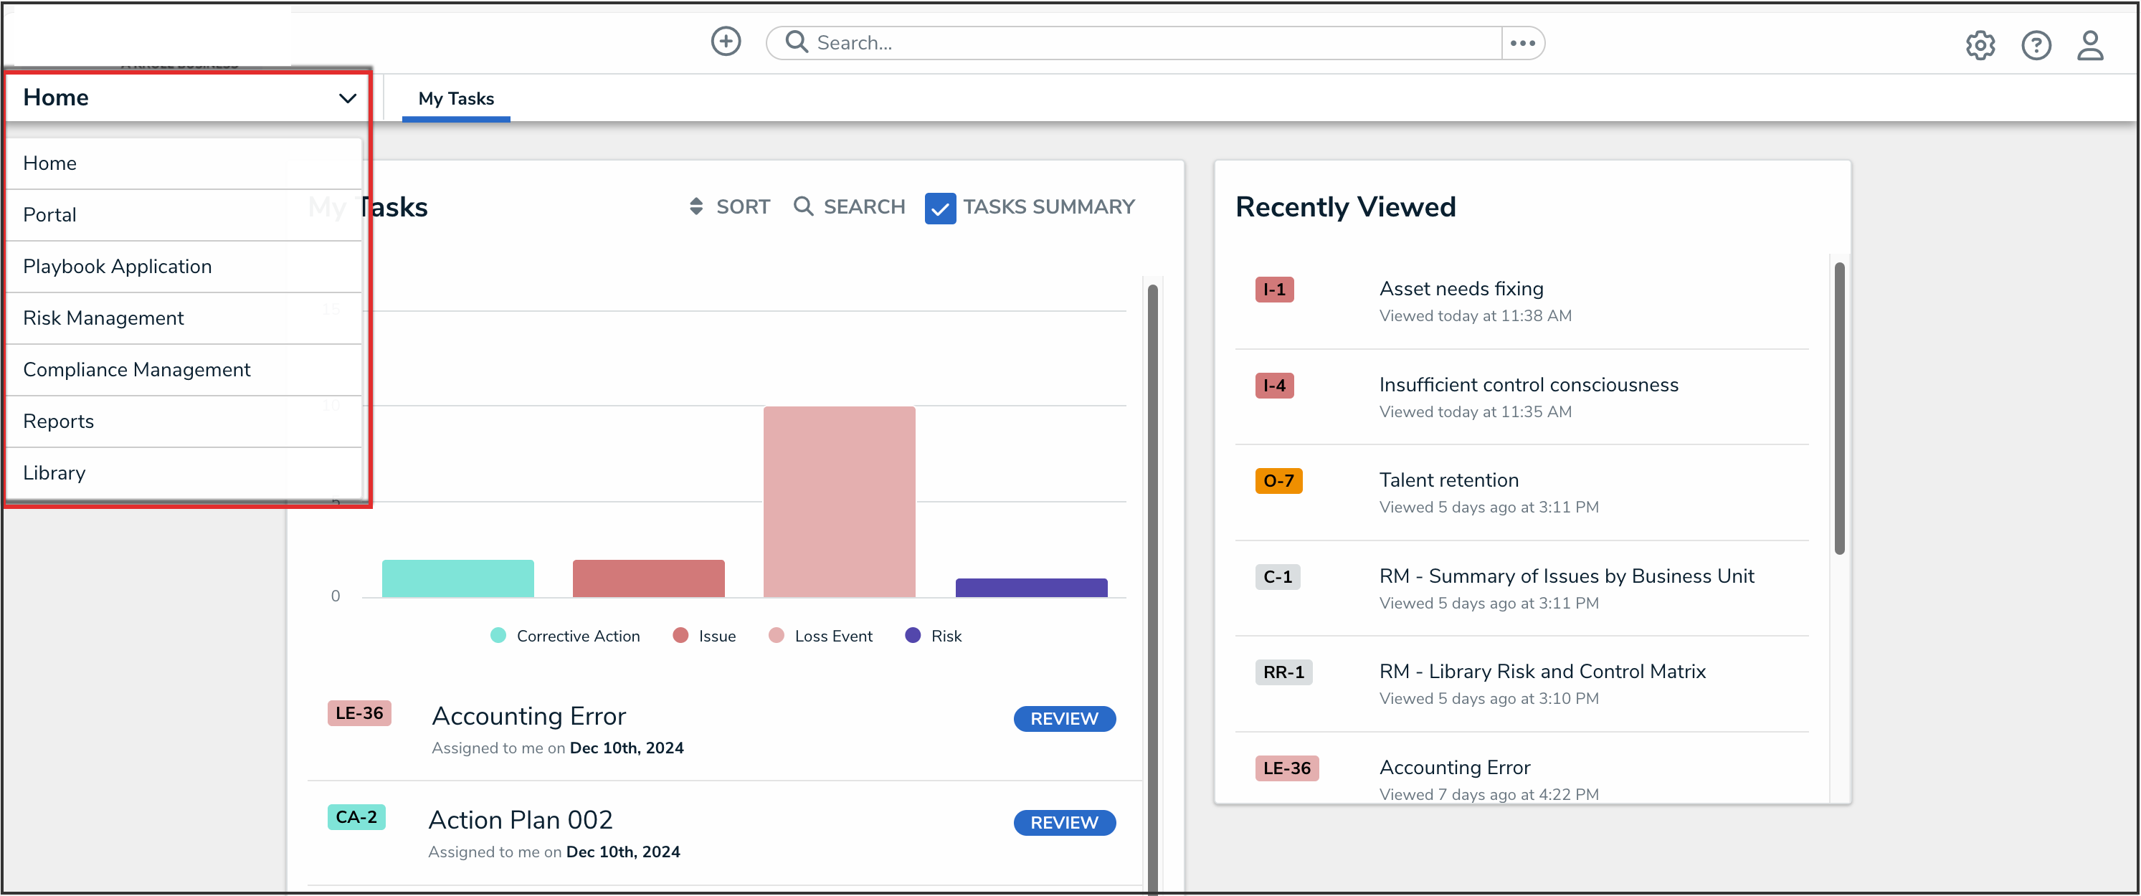Open the help question mark icon

(2036, 45)
